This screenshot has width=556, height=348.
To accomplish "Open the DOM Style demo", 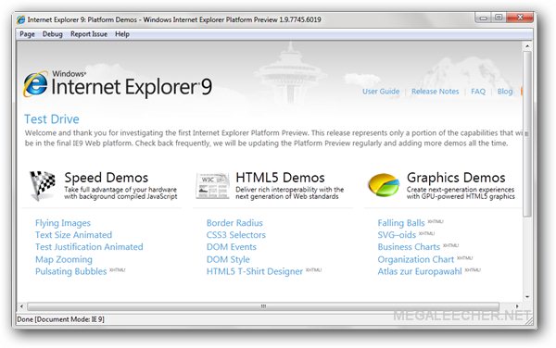I will (x=228, y=259).
